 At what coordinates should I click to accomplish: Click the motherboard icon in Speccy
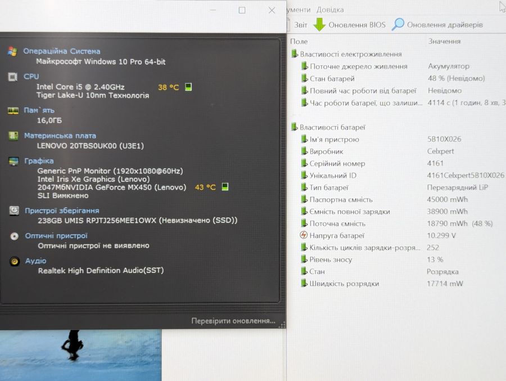pos(13,136)
